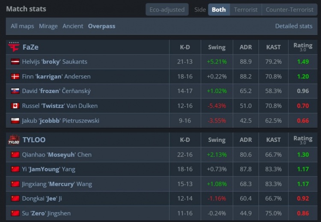Select the All maps tab
This screenshot has width=321, height=222.
point(22,26)
